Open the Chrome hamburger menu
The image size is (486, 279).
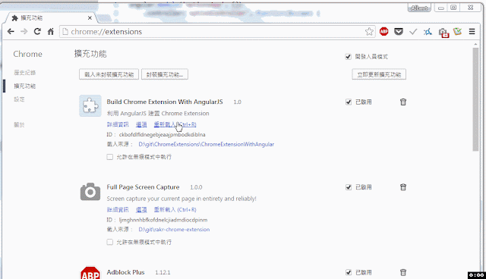coord(472,32)
